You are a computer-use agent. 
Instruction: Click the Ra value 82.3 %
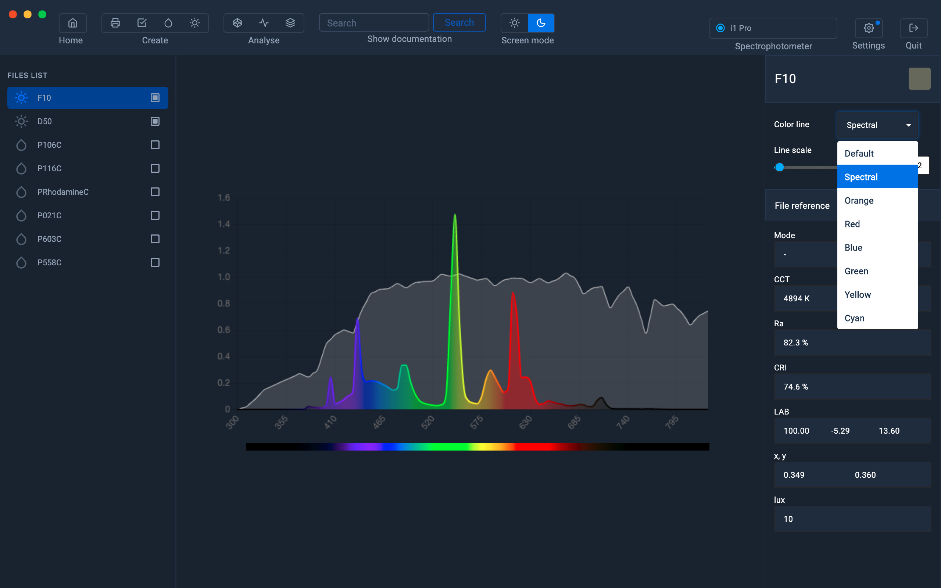(795, 342)
